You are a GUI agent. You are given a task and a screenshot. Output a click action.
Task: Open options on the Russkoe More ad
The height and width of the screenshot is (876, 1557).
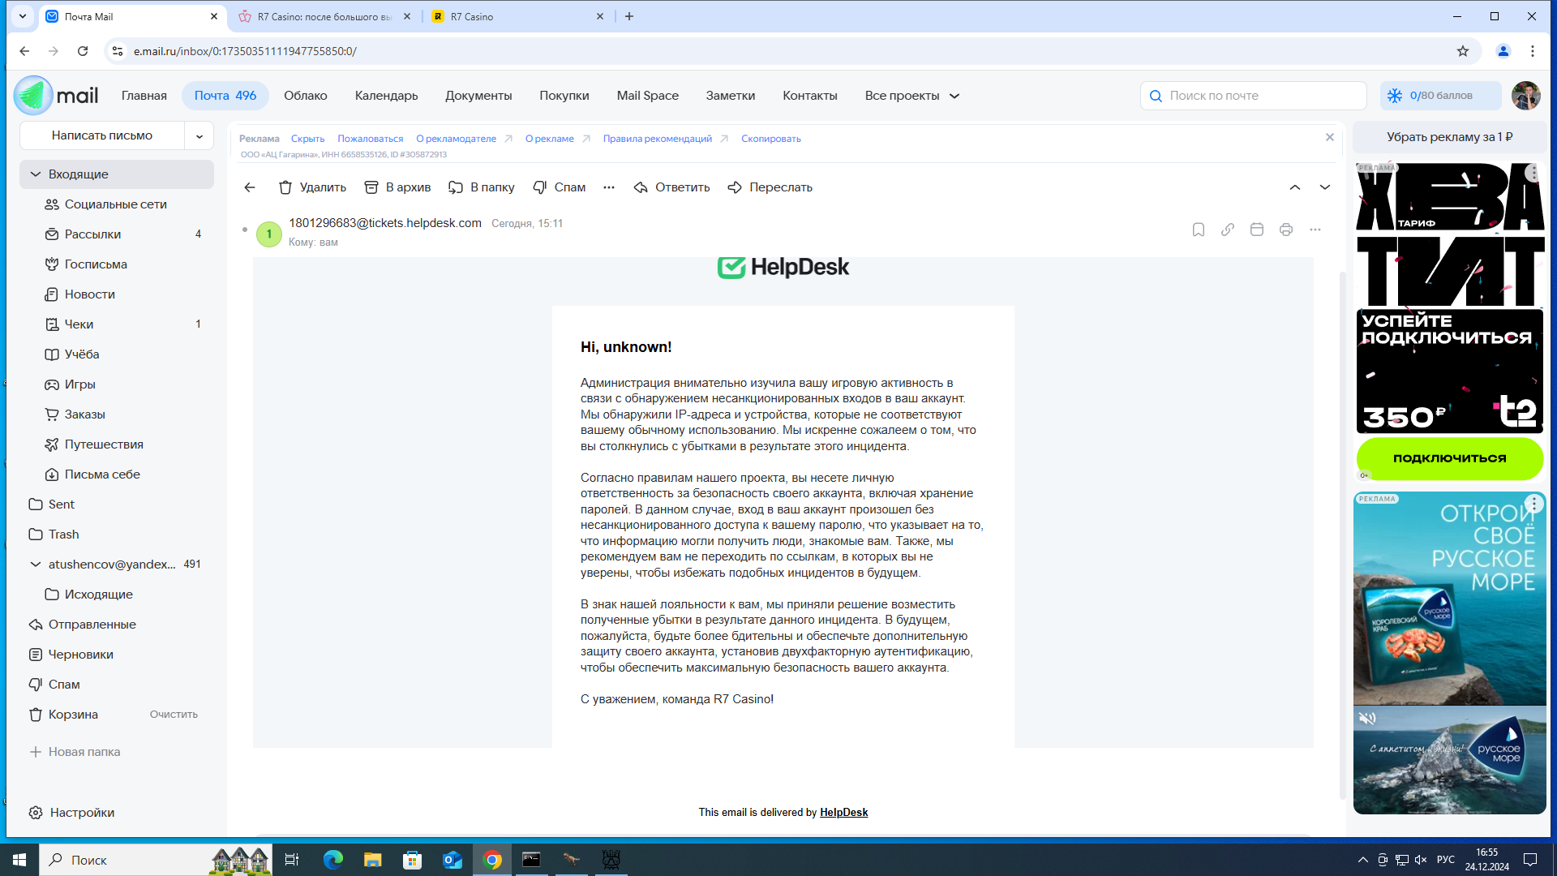coord(1533,504)
